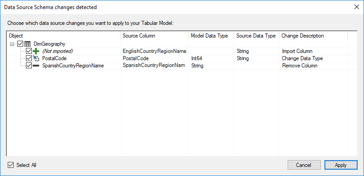This screenshot has height=176, width=364.
Task: Uncheck the (Not imported) row checkbox
Action: click(29, 51)
